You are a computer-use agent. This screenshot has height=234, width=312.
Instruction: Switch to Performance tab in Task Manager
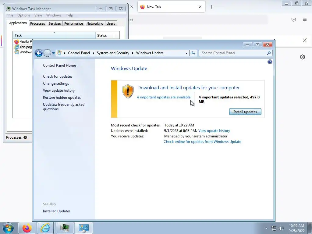point(73,23)
